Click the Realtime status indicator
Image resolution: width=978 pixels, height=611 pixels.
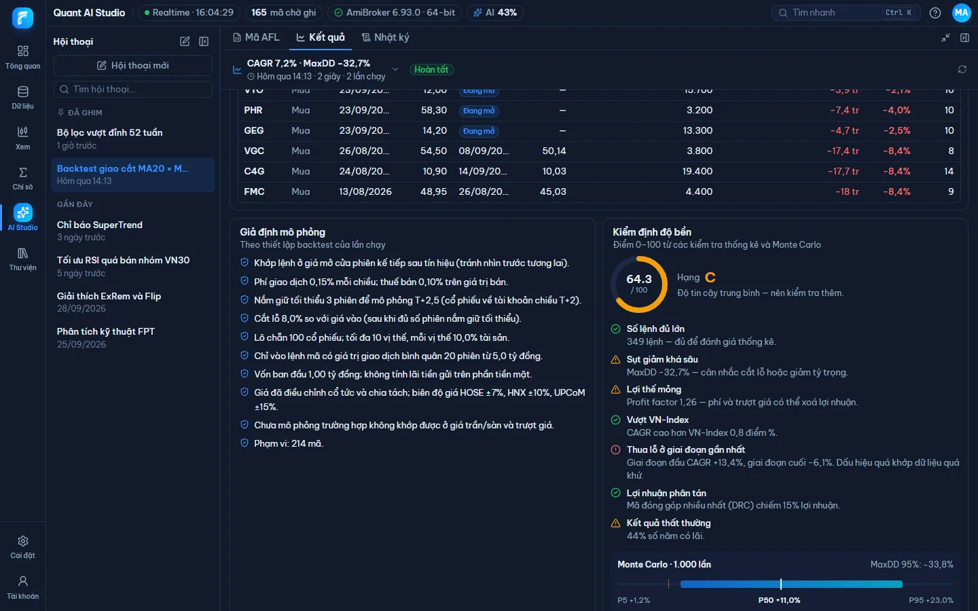189,13
